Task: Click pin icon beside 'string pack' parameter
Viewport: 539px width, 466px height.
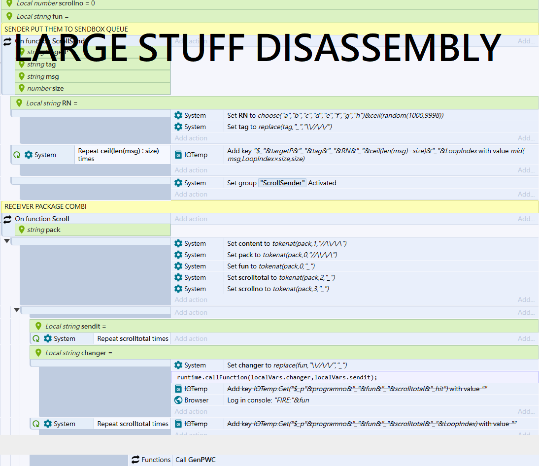Action: click(x=22, y=230)
